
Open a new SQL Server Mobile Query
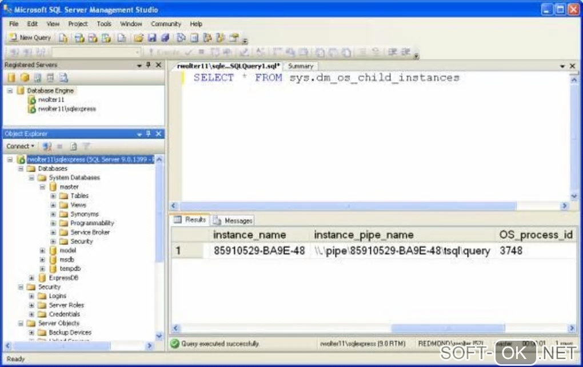pyautogui.click(x=122, y=38)
